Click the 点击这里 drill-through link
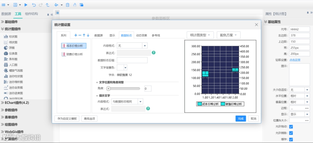This screenshot has height=143, width=313. coord(295,60)
